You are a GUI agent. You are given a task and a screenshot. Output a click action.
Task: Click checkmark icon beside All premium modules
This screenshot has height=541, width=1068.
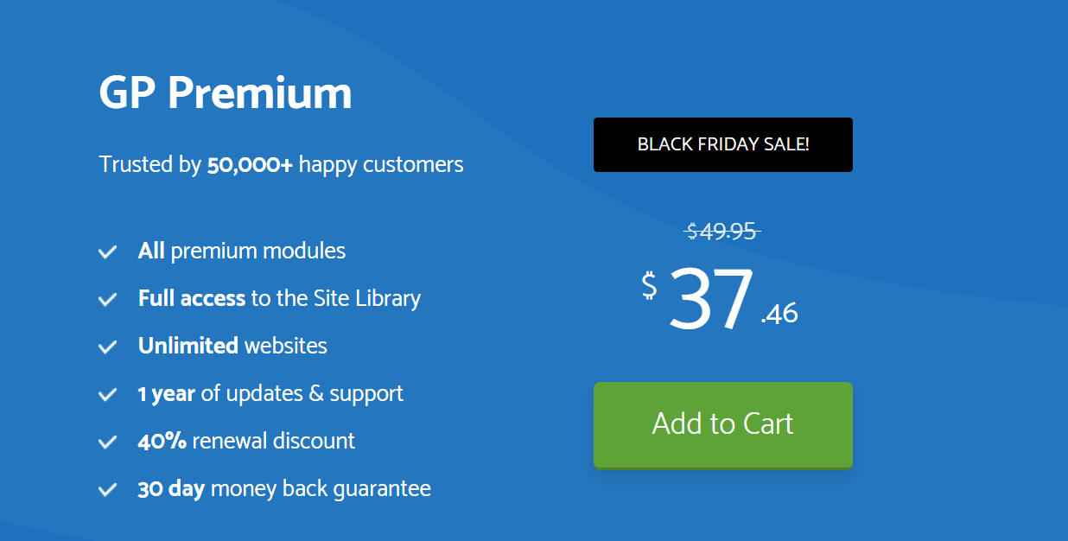click(x=108, y=252)
